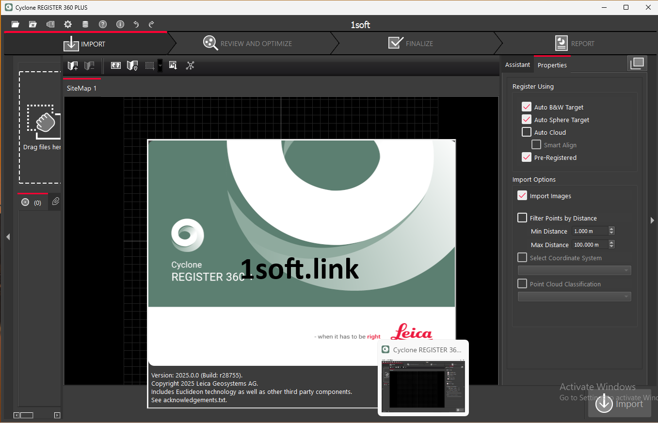Screen dimensions: 658x423
Task: Go to the REPORT stage
Action: [575, 44]
